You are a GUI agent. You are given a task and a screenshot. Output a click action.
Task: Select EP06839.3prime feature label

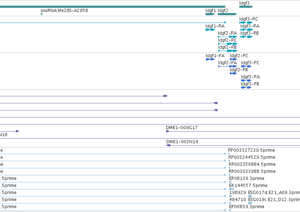click(247, 207)
